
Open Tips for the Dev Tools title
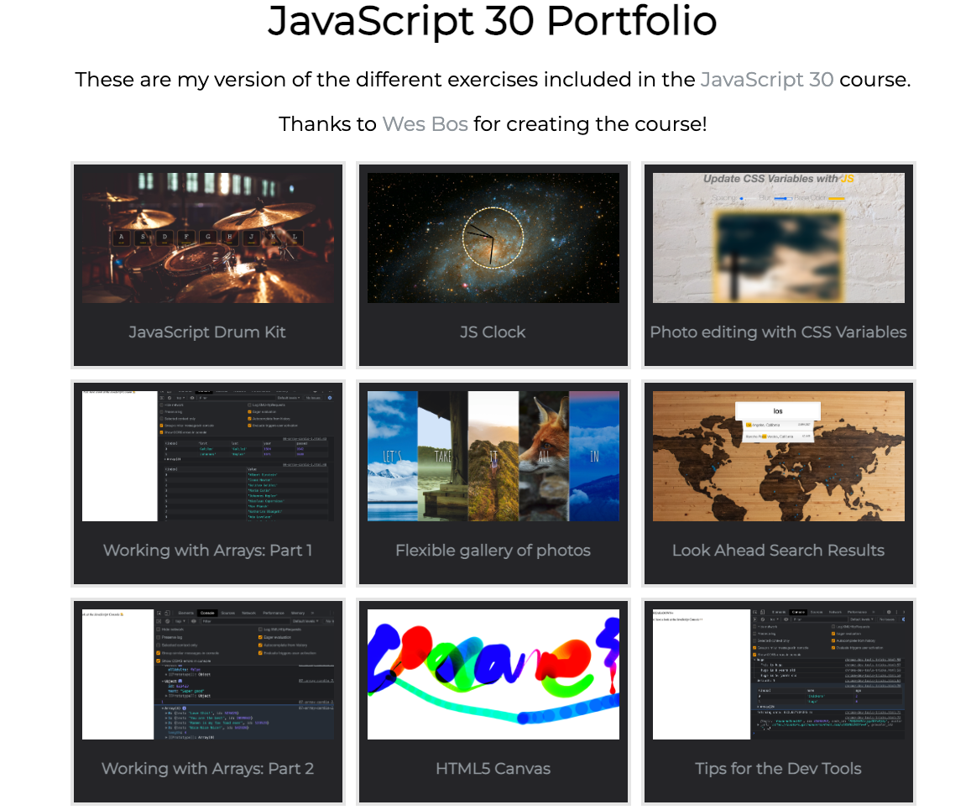(778, 769)
